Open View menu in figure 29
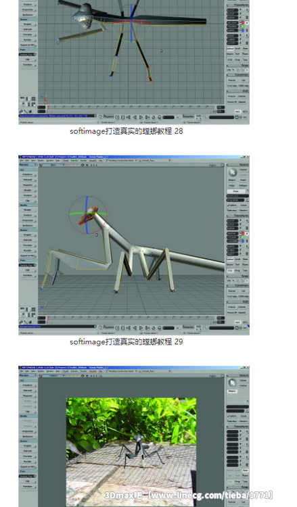 33,160
